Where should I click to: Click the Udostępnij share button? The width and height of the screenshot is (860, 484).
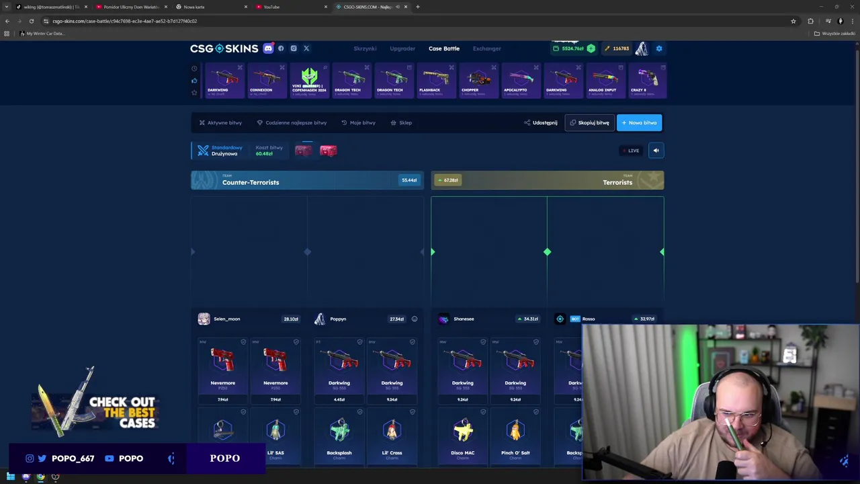click(541, 123)
